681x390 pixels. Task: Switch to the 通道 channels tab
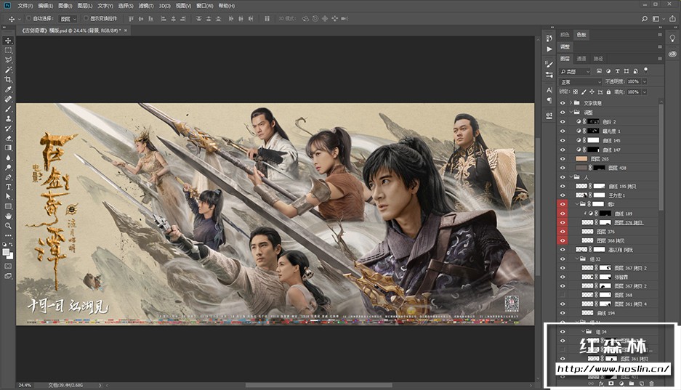click(x=581, y=59)
